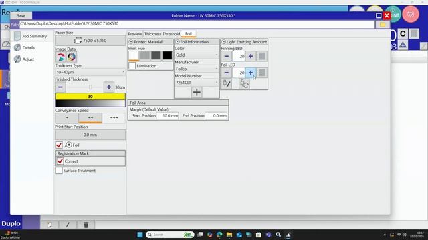Click the large plus add-foil button

(197, 92)
